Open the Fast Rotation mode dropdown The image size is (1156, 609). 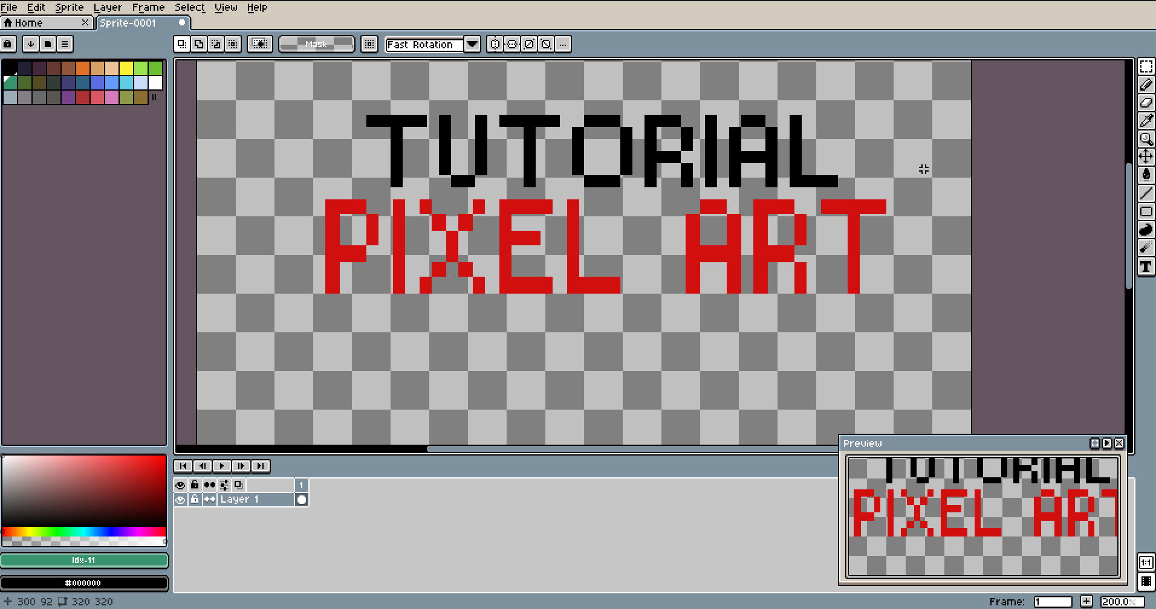(472, 43)
